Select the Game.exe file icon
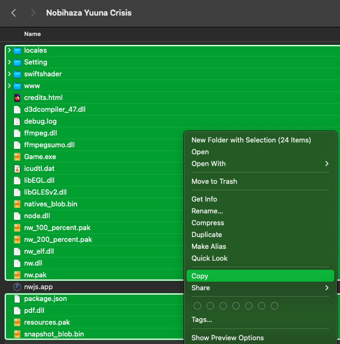 pyautogui.click(x=17, y=157)
